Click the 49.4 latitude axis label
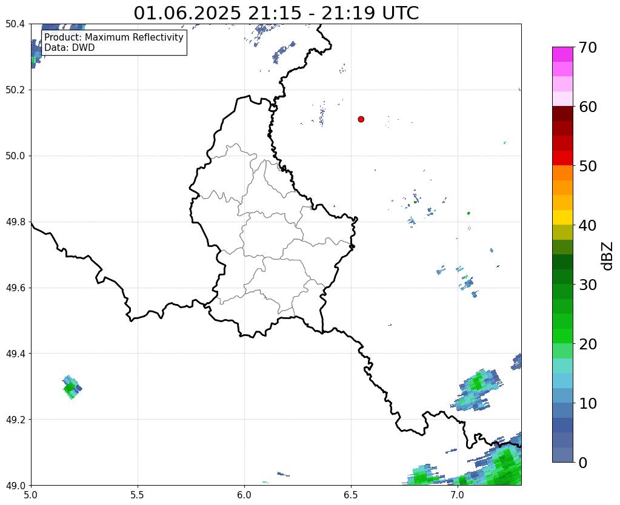This screenshot has height=505, width=620. 15,354
